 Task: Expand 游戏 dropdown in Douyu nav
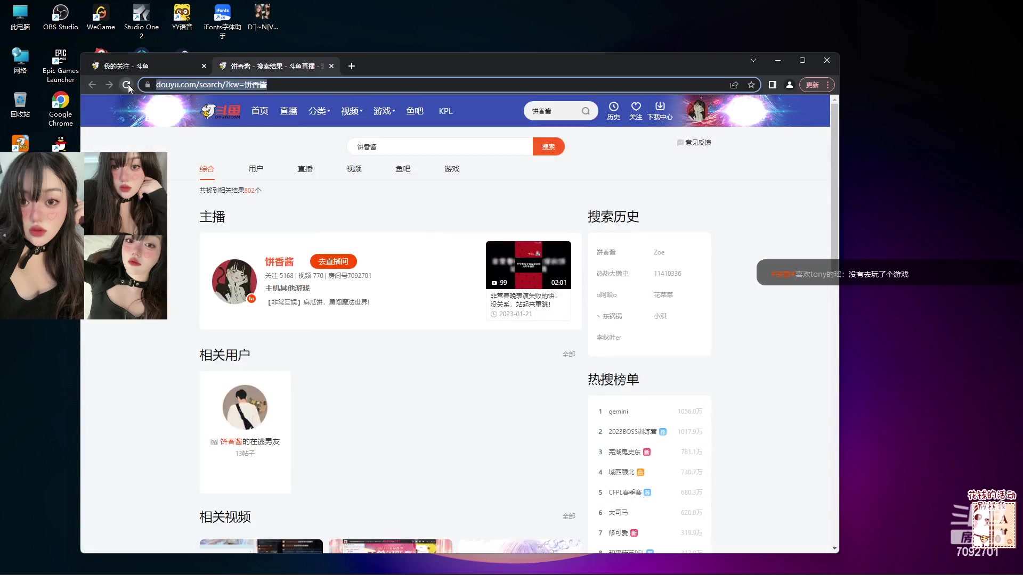pyautogui.click(x=384, y=111)
